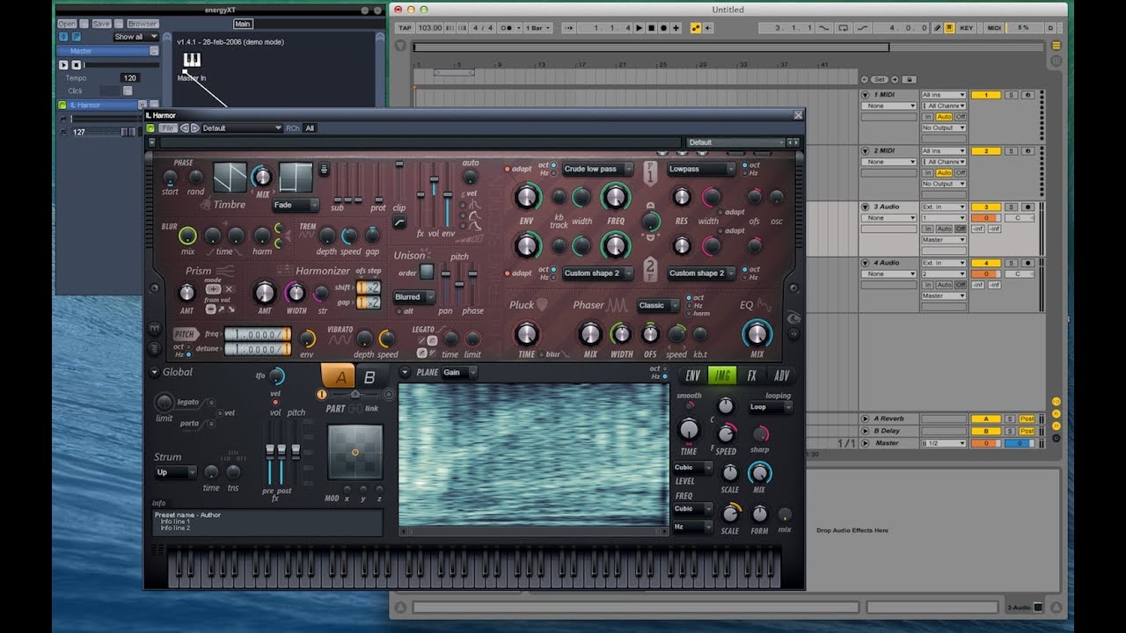The width and height of the screenshot is (1126, 633).
Task: Toggle the 1 MIDI track activator
Action: tap(986, 95)
